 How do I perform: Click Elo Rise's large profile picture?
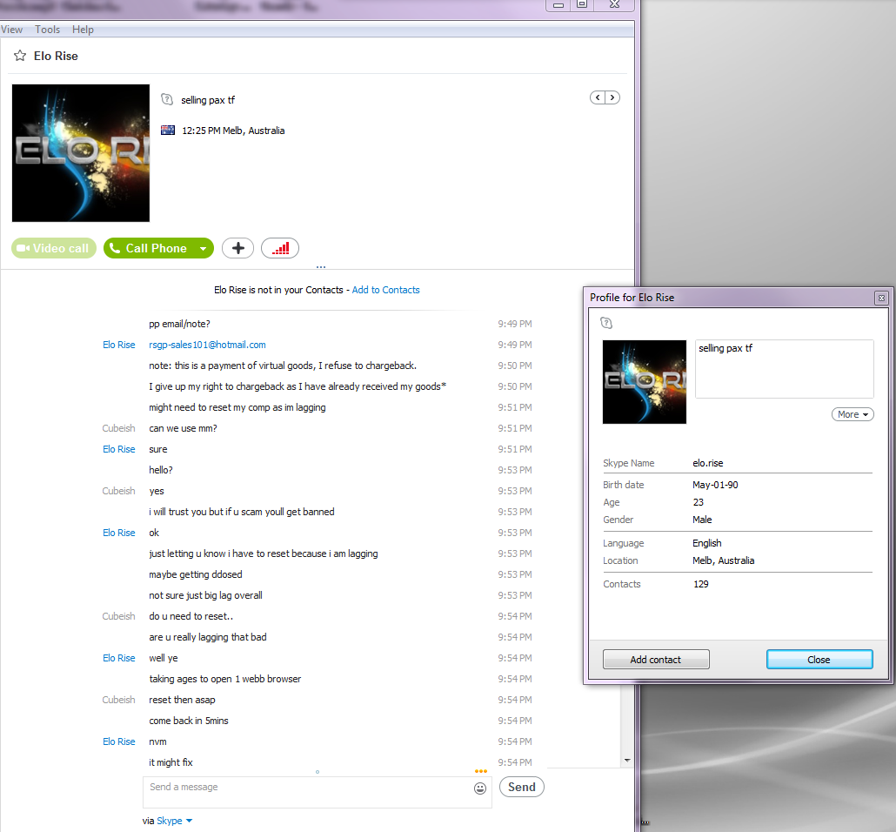coord(81,153)
